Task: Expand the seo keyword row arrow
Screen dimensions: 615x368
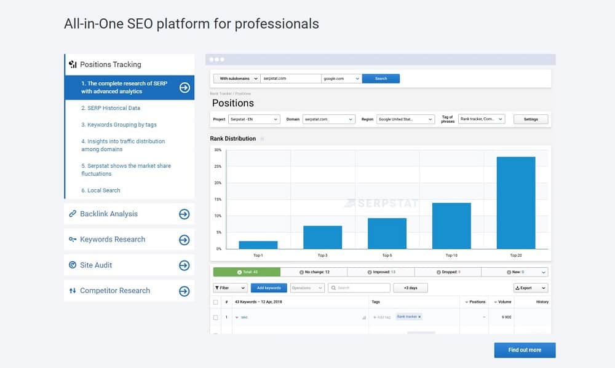Action: point(237,318)
